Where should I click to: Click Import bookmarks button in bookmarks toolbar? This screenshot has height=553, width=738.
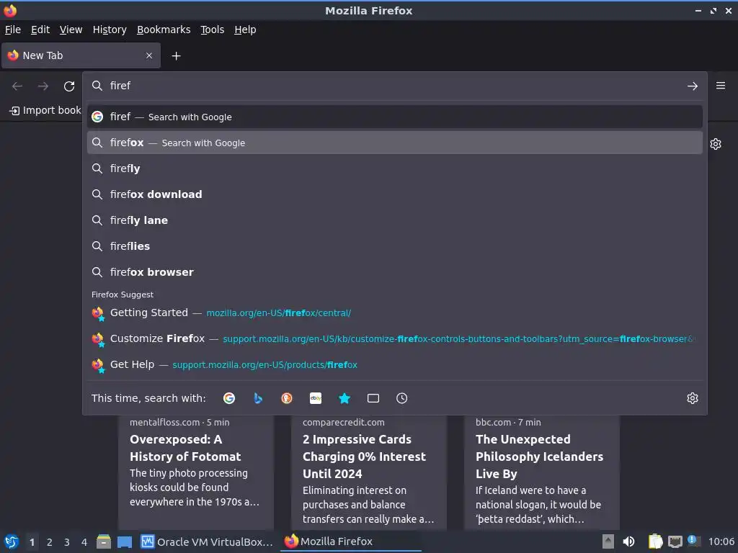click(x=45, y=110)
